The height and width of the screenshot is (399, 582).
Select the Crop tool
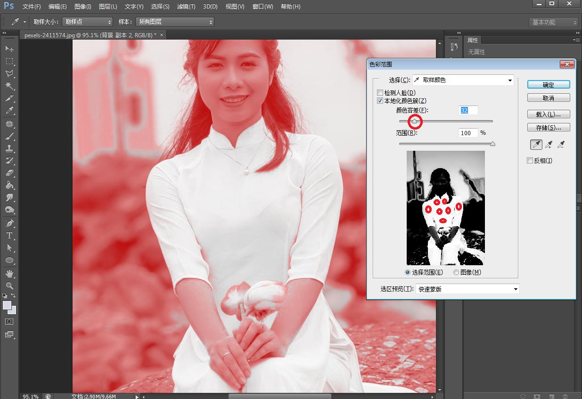tap(9, 98)
